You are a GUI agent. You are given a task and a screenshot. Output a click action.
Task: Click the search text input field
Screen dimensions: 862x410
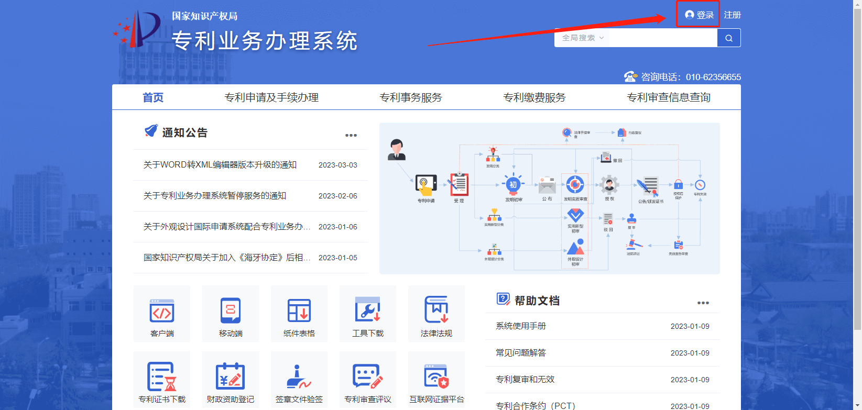[663, 38]
